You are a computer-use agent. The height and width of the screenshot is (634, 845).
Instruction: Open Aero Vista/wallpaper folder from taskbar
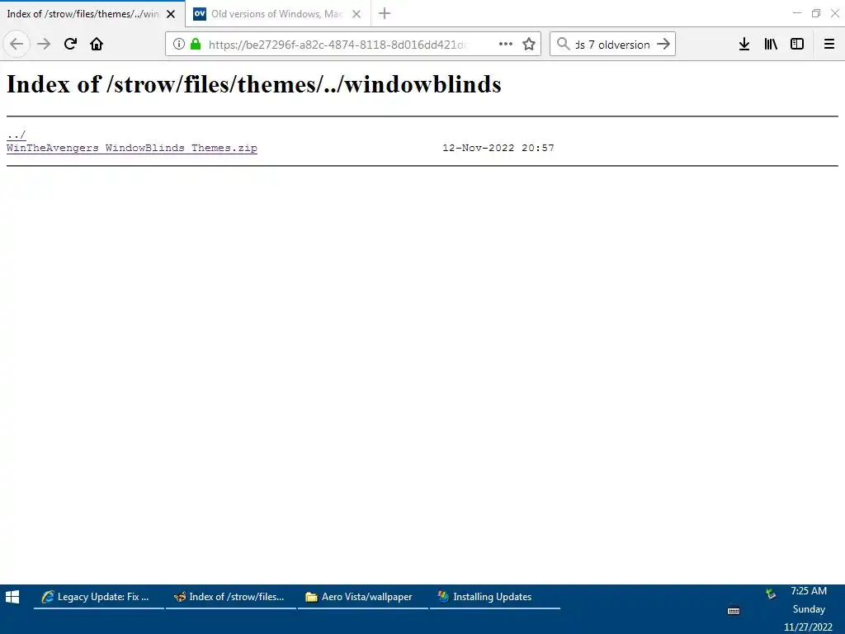tap(363, 597)
